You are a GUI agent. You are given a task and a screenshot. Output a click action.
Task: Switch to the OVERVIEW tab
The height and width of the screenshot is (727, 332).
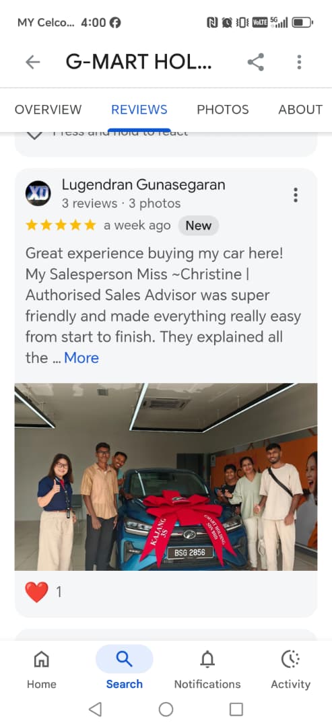click(x=48, y=110)
